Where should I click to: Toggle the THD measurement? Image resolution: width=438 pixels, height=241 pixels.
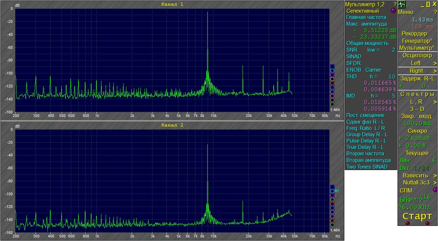click(352, 77)
